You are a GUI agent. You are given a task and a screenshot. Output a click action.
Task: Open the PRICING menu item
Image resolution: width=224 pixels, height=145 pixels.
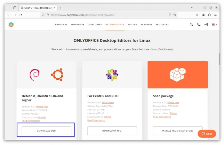pos(132,24)
